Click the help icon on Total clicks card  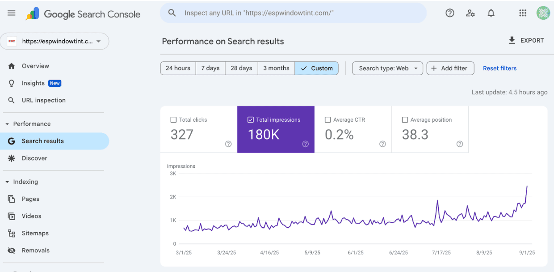pyautogui.click(x=228, y=144)
